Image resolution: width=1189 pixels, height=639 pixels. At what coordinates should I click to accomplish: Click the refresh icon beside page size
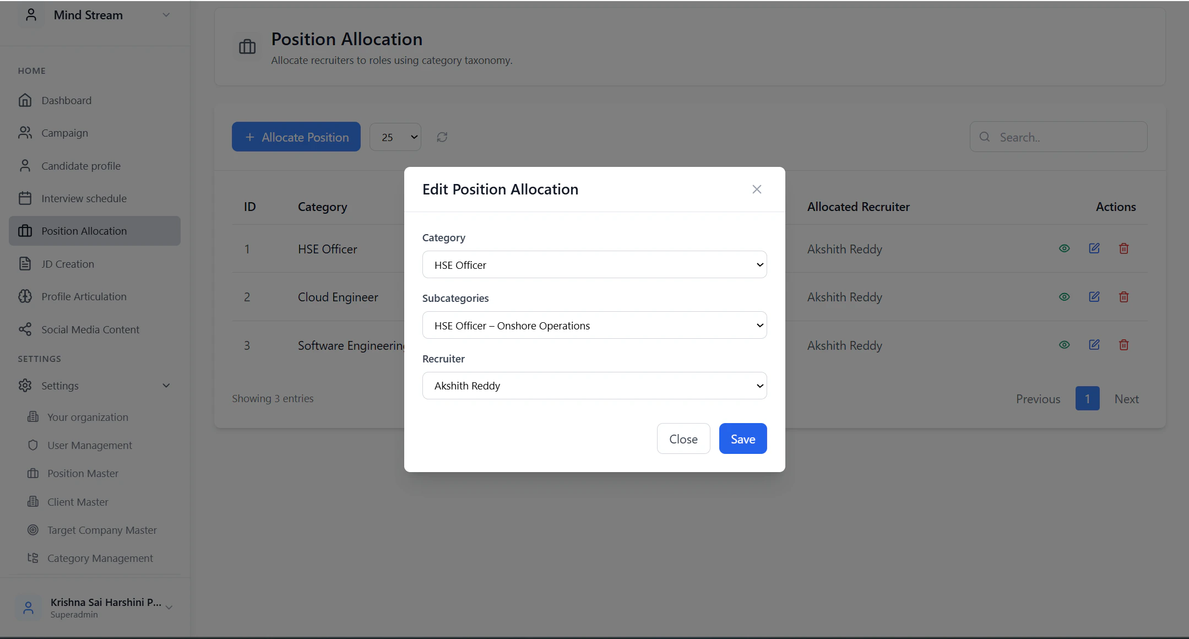[442, 137]
